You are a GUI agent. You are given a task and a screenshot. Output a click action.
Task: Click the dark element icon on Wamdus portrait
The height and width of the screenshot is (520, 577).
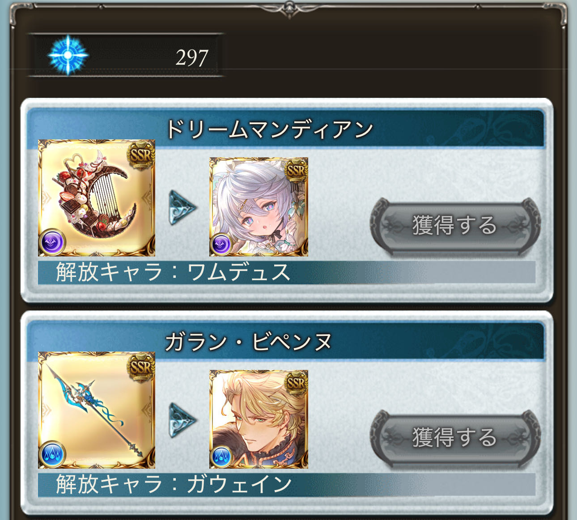pyautogui.click(x=221, y=244)
